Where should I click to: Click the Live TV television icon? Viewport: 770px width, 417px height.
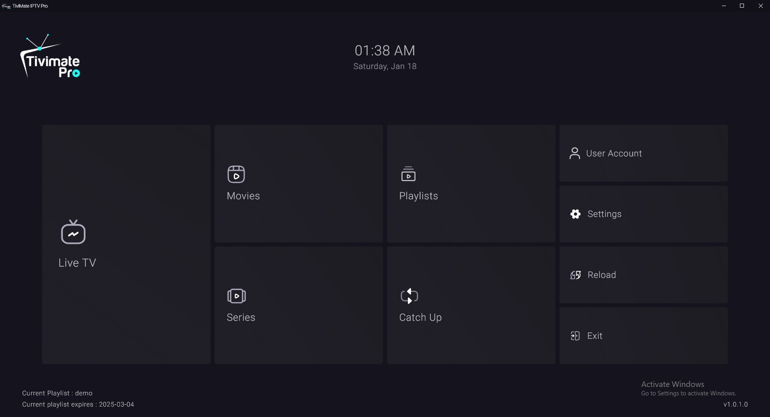[x=73, y=232]
